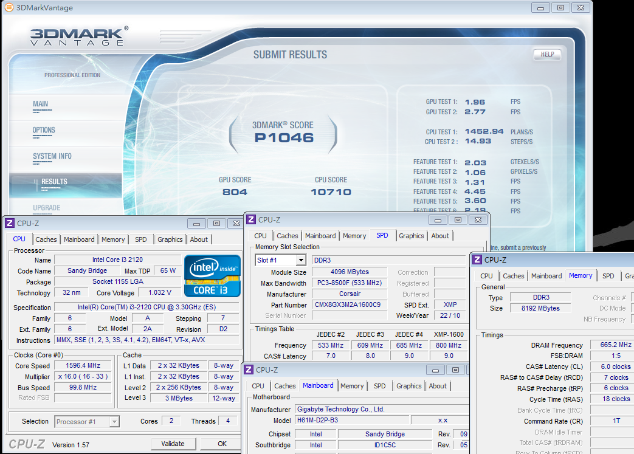
Task: Open the UPGRADE page in 3DMark sidebar
Action: point(47,208)
